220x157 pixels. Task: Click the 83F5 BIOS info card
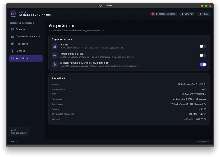tap(19, 132)
